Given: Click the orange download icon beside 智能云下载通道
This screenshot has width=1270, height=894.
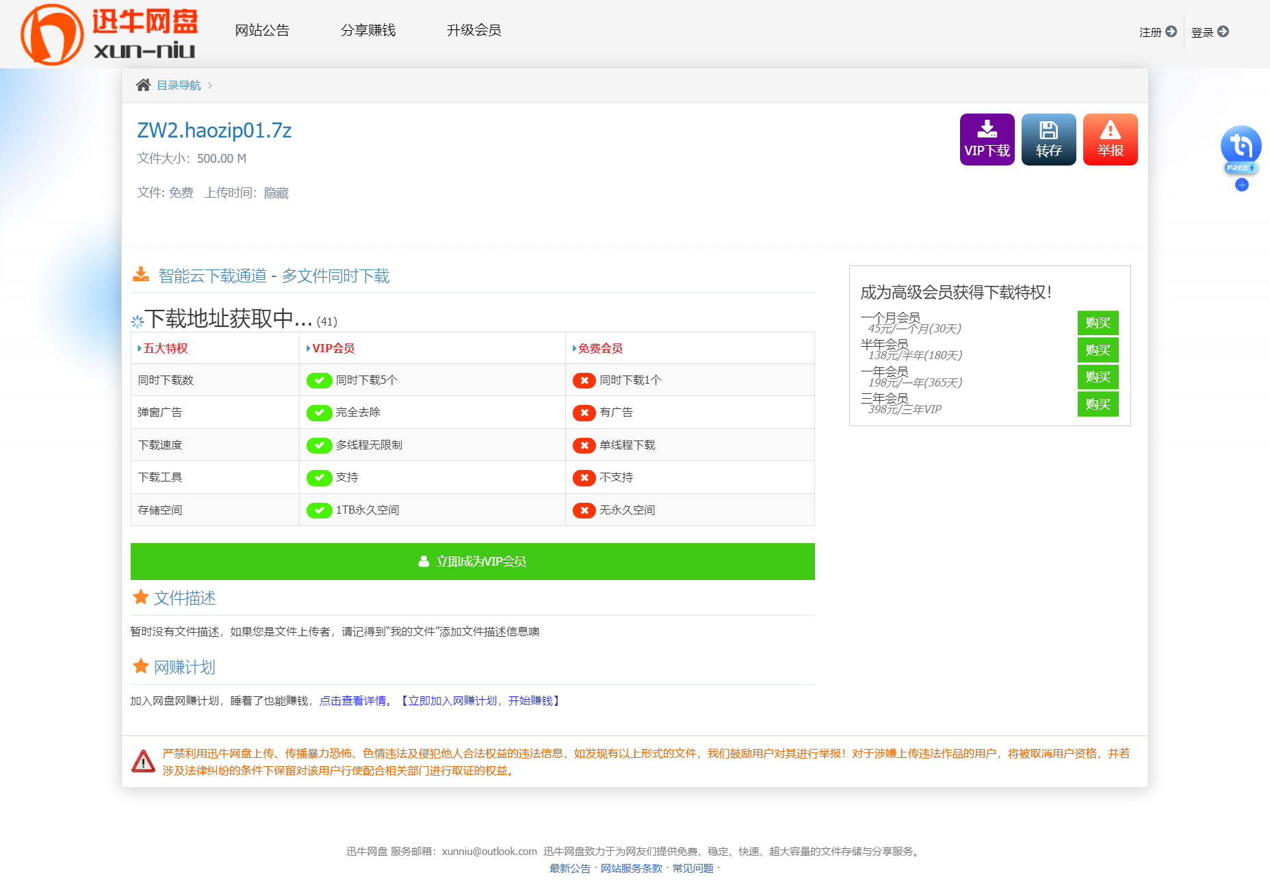Looking at the screenshot, I should pos(141,274).
